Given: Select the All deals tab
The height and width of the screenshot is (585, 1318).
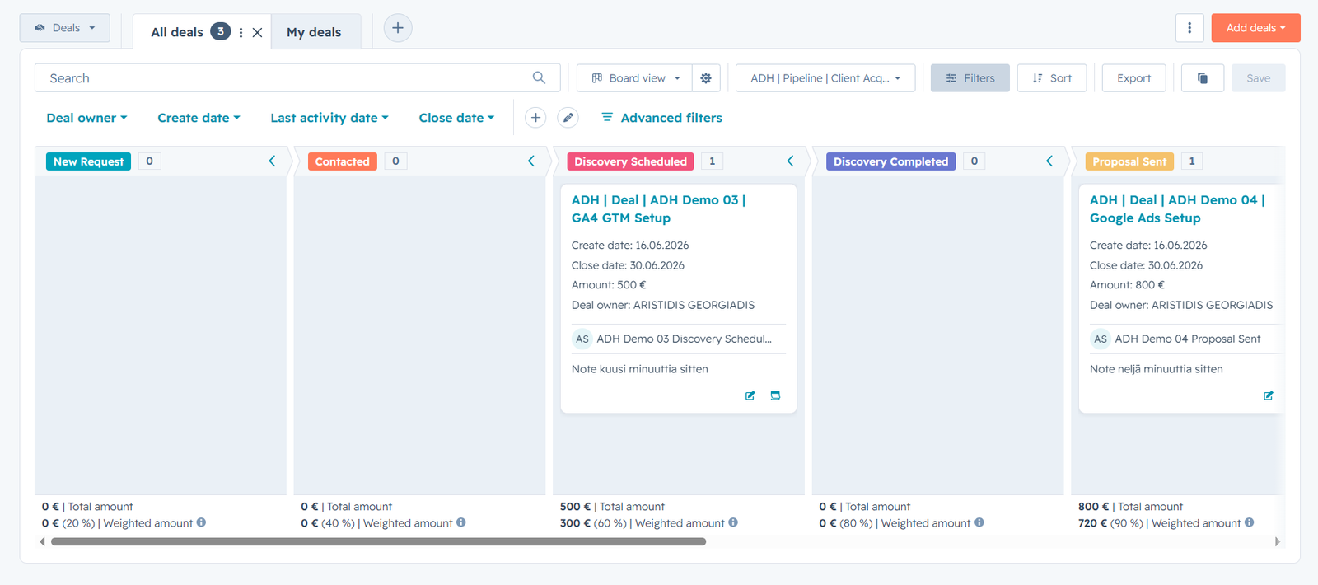Looking at the screenshot, I should pyautogui.click(x=176, y=32).
